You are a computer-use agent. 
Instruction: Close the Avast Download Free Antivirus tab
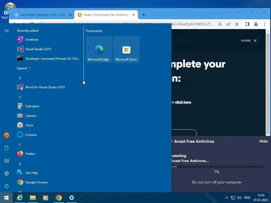(x=134, y=15)
